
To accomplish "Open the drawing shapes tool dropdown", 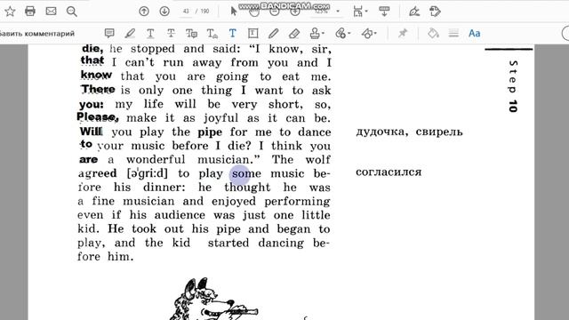I will tap(369, 34).
